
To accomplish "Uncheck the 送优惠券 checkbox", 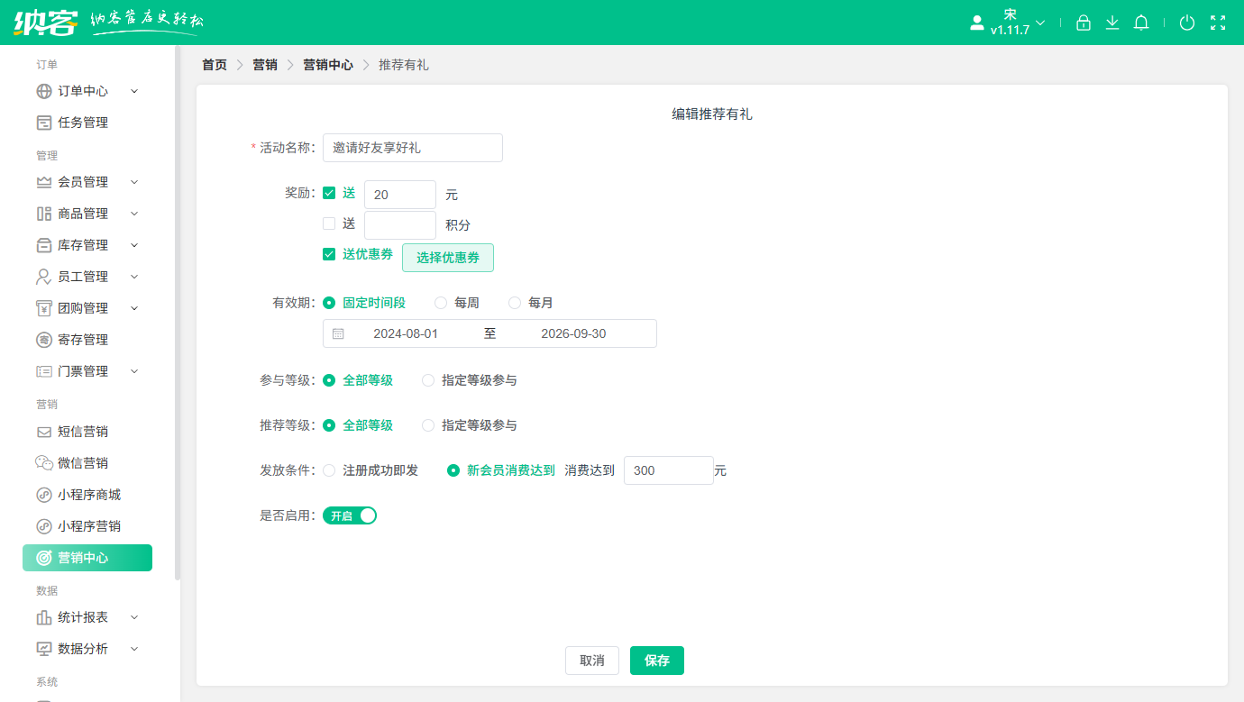I will (329, 254).
